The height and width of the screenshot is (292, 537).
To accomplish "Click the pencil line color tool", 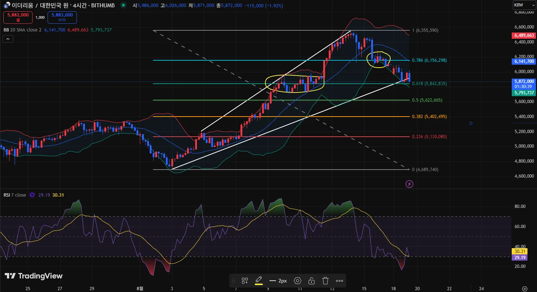I will click(259, 280).
